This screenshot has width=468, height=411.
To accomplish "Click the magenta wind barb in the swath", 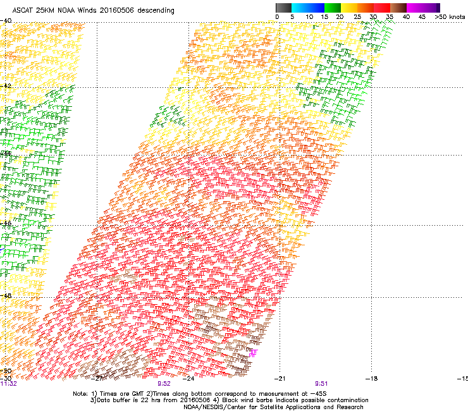I will (x=253, y=353).
